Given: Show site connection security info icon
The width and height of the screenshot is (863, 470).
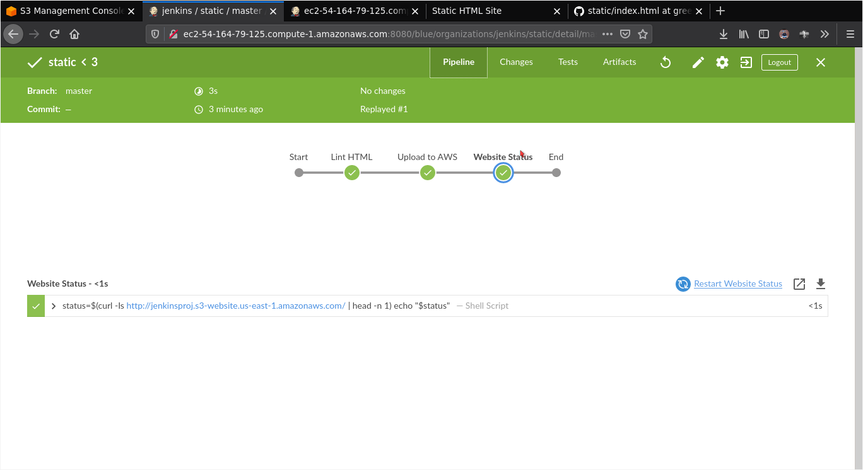Looking at the screenshot, I should [x=173, y=34].
